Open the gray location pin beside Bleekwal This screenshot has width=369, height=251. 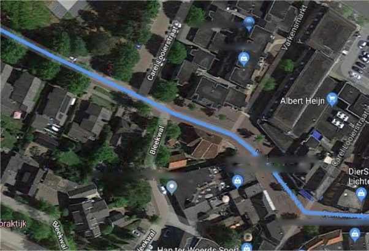172,187
